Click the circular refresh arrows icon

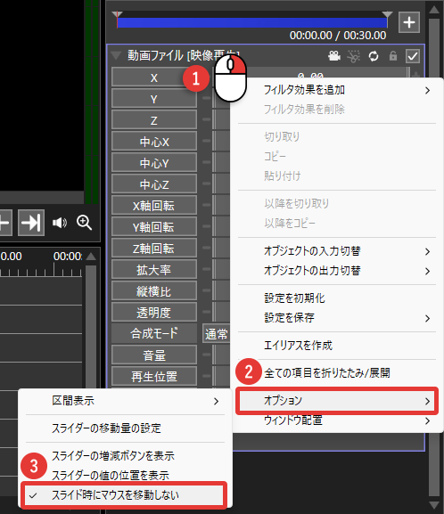(x=374, y=56)
